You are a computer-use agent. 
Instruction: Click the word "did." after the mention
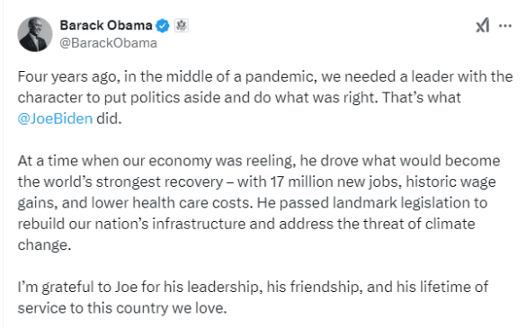pos(109,119)
